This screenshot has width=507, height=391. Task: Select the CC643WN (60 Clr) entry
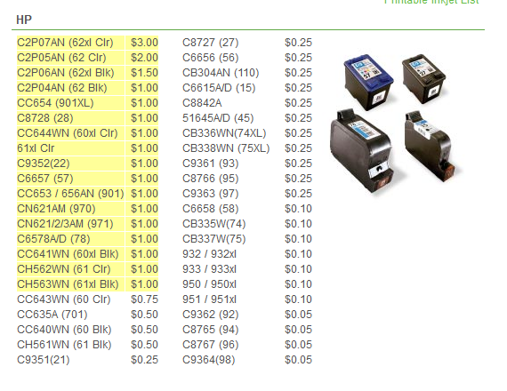coord(64,299)
